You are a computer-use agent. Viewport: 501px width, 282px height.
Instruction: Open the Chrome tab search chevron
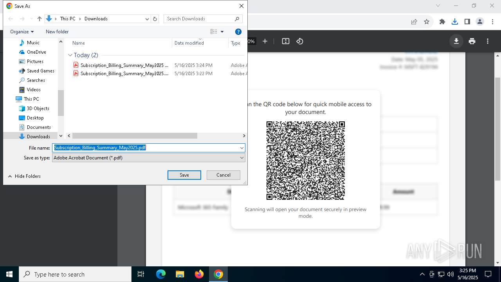pos(438,5)
